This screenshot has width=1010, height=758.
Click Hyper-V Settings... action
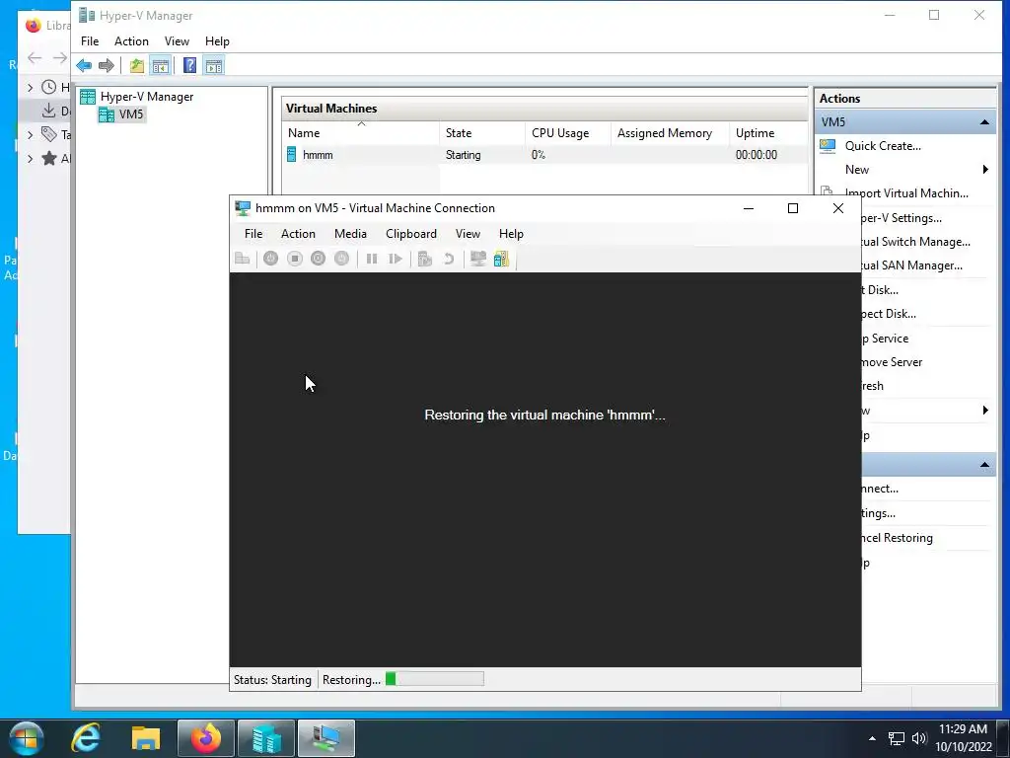tap(902, 218)
